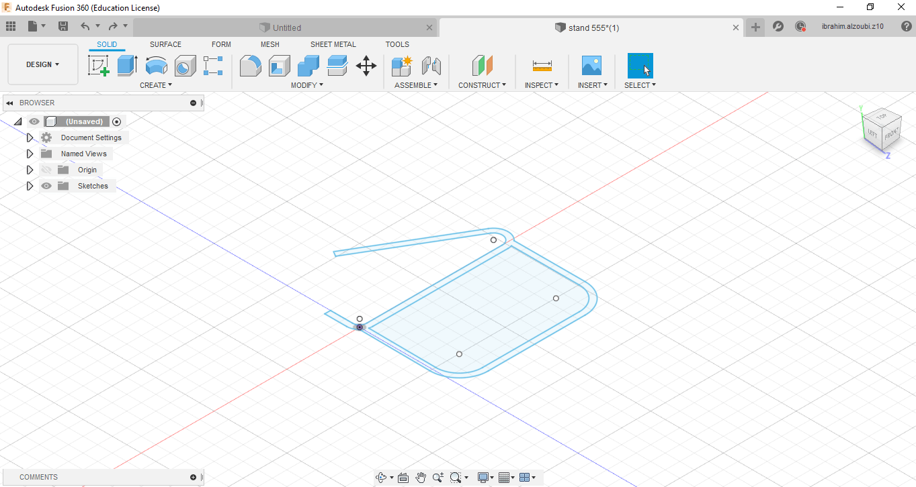Open the data panel grid icon
Image resolution: width=916 pixels, height=487 pixels.
tap(10, 26)
